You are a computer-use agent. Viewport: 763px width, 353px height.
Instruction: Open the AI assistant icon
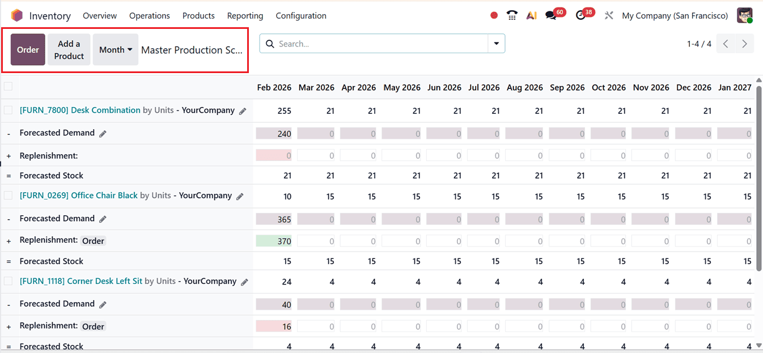(x=531, y=15)
